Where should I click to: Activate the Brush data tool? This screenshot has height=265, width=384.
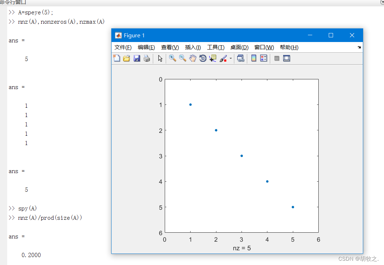click(x=223, y=58)
